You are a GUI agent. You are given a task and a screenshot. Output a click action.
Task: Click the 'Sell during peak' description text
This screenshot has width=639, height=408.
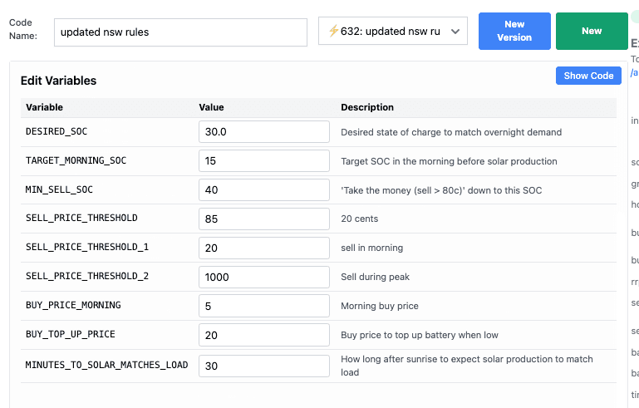click(x=376, y=277)
